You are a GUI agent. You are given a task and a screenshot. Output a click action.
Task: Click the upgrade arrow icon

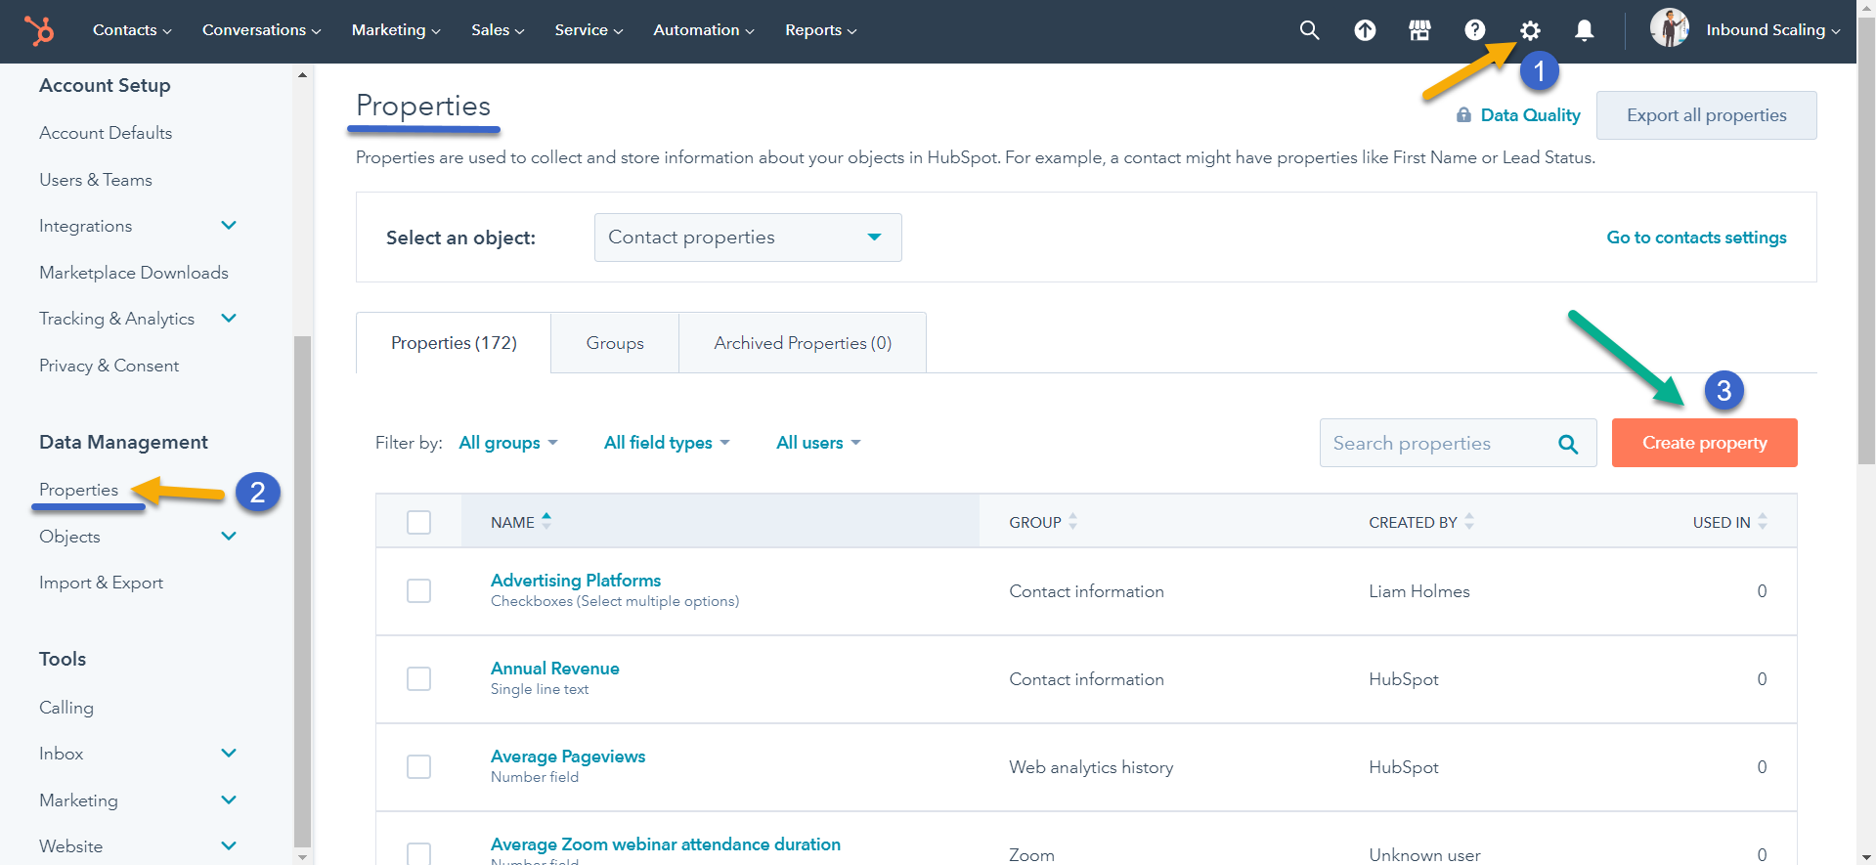coord(1365,30)
